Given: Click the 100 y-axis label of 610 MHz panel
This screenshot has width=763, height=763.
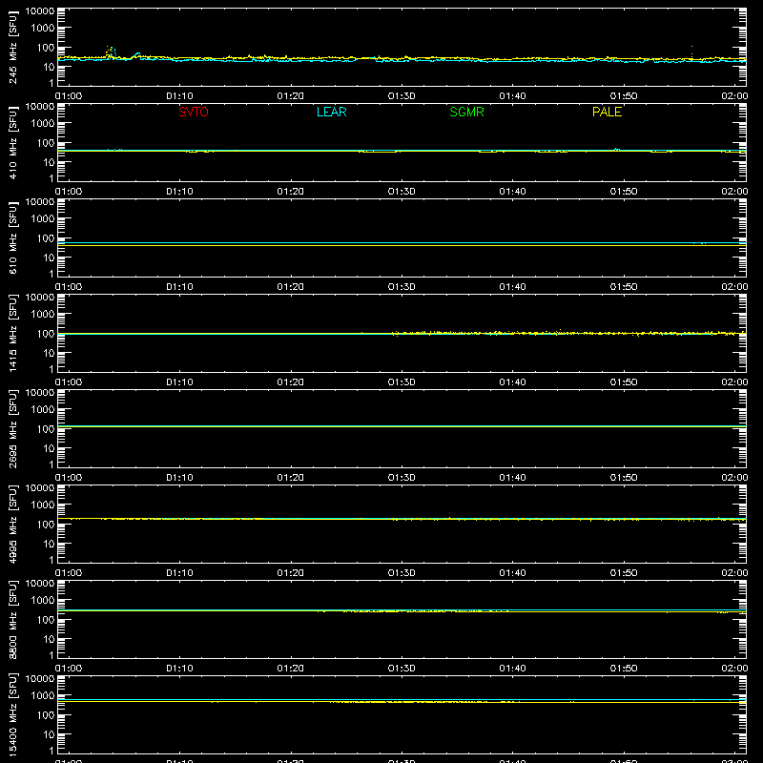Looking at the screenshot, I should point(46,238).
